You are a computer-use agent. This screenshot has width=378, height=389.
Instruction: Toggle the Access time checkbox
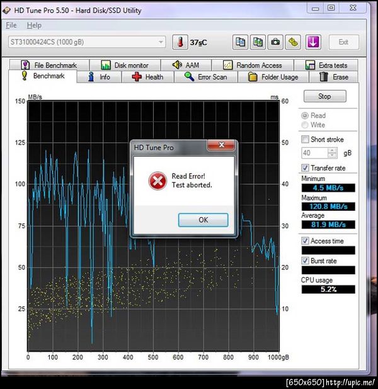point(305,241)
